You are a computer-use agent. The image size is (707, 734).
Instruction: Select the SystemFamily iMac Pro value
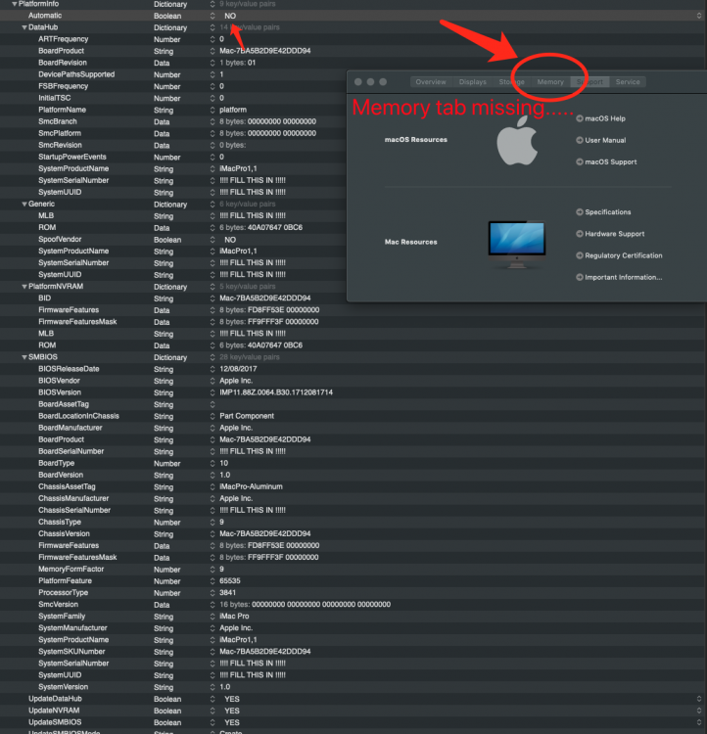pyautogui.click(x=234, y=616)
